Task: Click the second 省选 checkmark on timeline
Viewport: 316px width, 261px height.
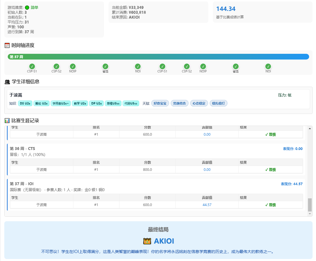Action: coord(236,66)
